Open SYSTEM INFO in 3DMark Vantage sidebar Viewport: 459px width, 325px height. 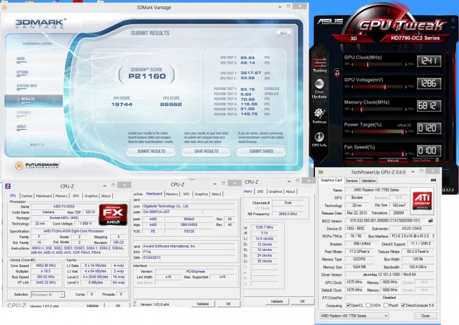click(x=27, y=87)
